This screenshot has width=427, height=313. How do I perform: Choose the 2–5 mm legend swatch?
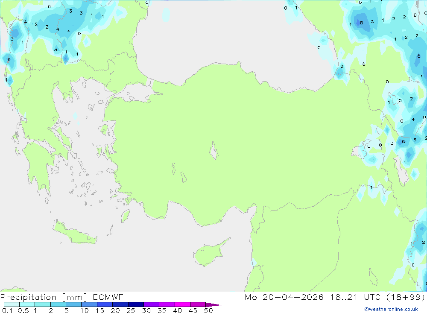tap(58, 304)
